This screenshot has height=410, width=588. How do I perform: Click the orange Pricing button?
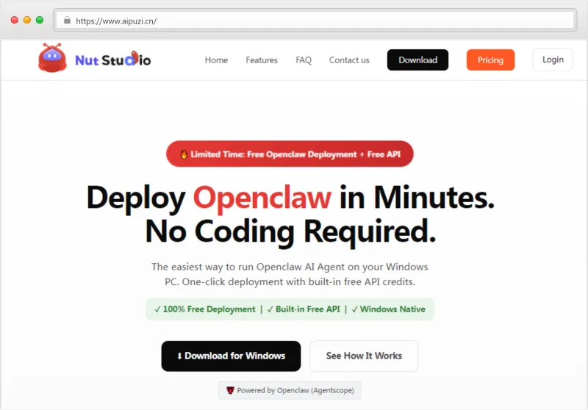[x=490, y=60]
